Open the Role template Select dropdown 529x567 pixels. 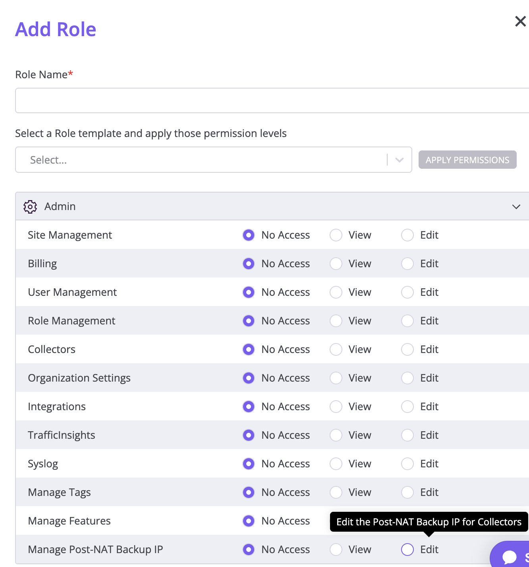[x=213, y=160]
